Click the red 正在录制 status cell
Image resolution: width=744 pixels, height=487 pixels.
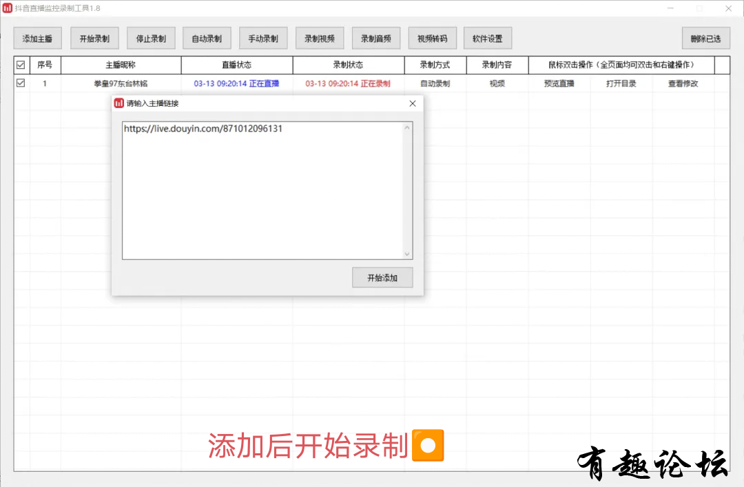[x=348, y=83]
